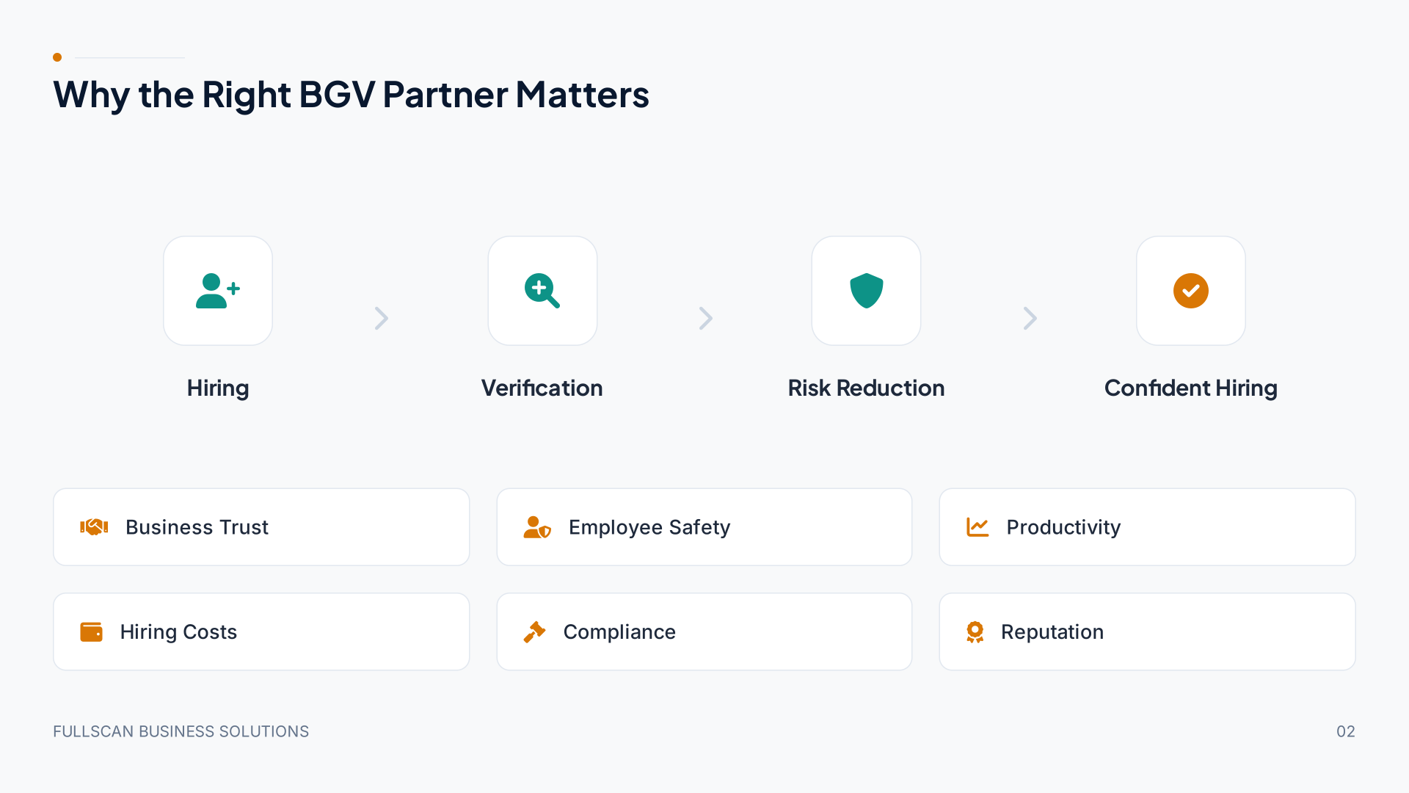The image size is (1409, 793).
Task: Click the Reputation label
Action: [1052, 632]
